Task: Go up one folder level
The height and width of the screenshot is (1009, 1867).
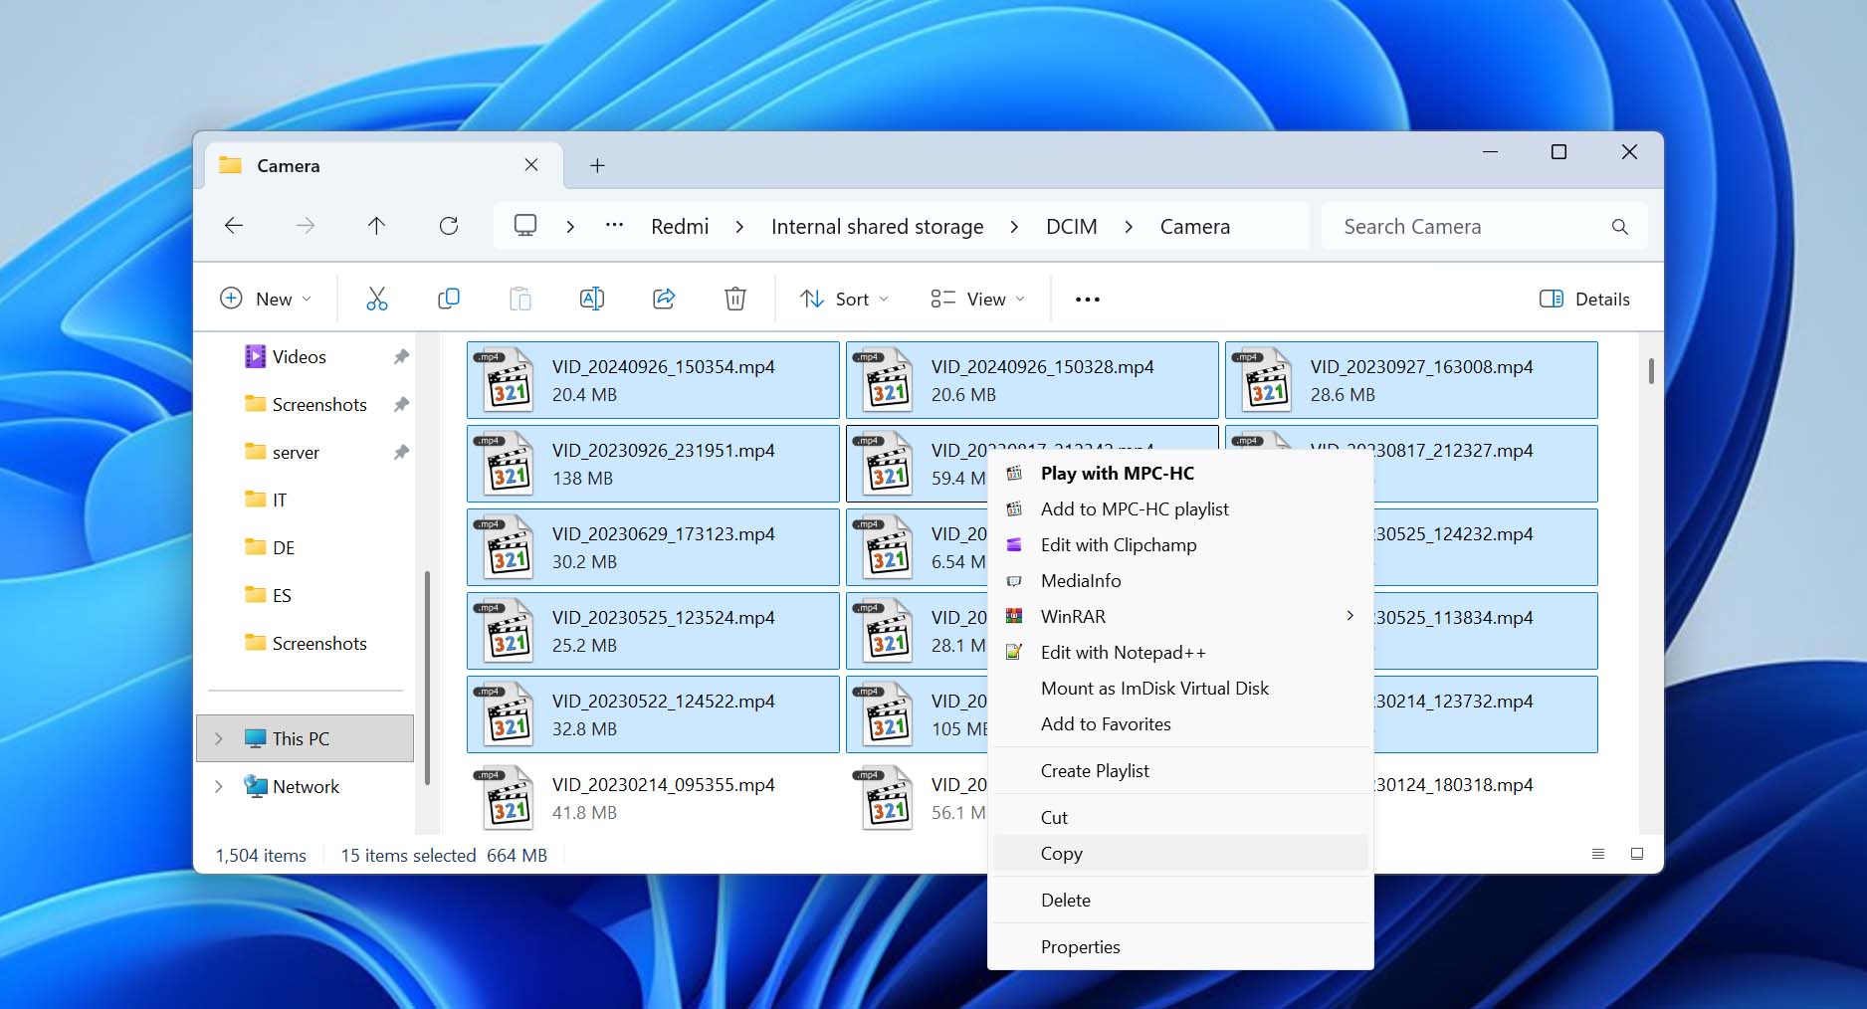Action: [x=376, y=226]
